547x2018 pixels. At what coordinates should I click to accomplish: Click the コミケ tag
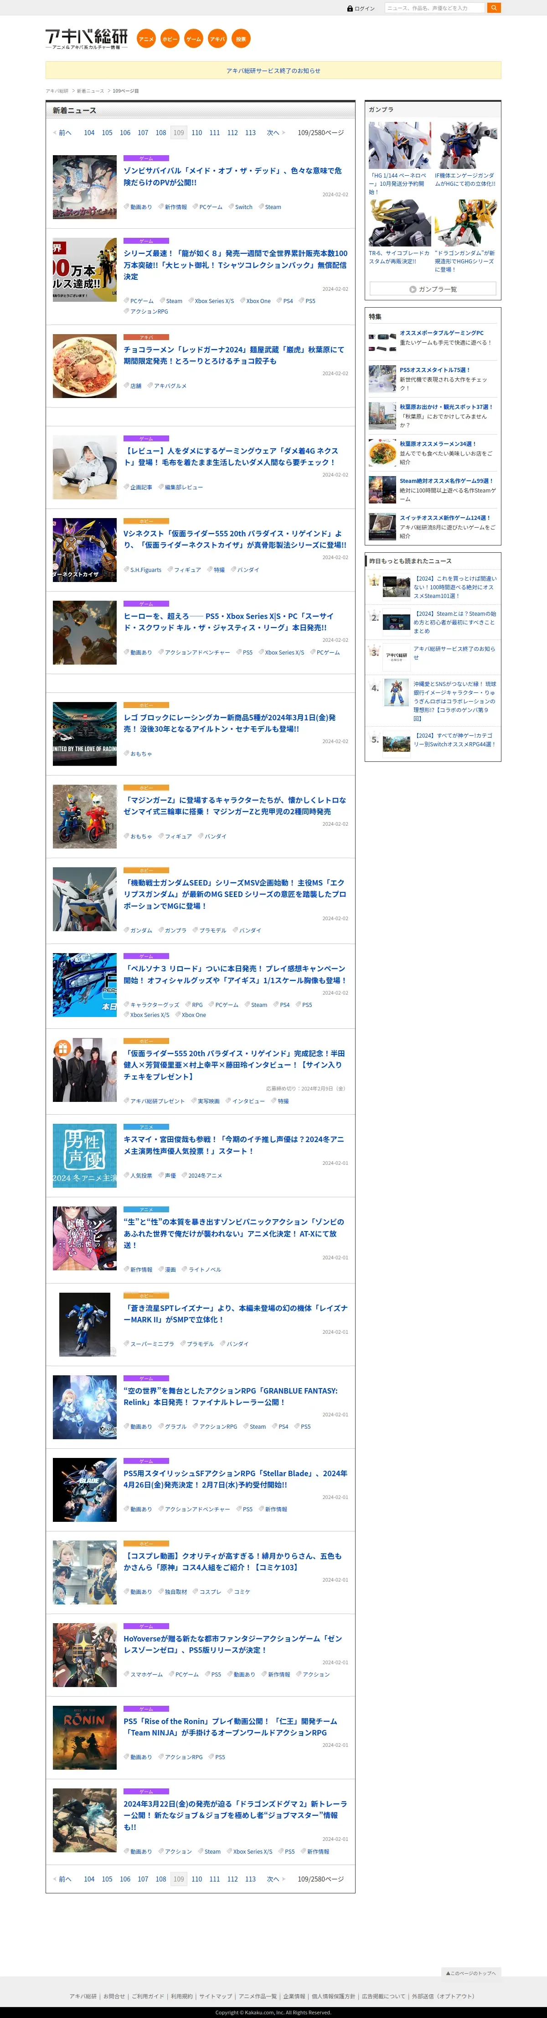pos(242,1592)
